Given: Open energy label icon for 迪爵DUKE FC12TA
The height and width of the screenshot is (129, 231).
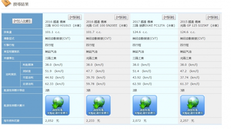Looking at the screenshot, I should click(x=145, y=105).
